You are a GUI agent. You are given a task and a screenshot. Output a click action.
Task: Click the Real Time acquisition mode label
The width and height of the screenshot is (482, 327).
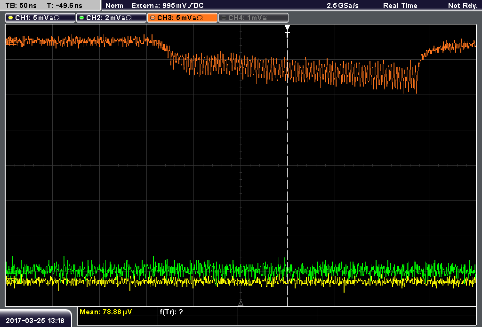[x=400, y=6]
